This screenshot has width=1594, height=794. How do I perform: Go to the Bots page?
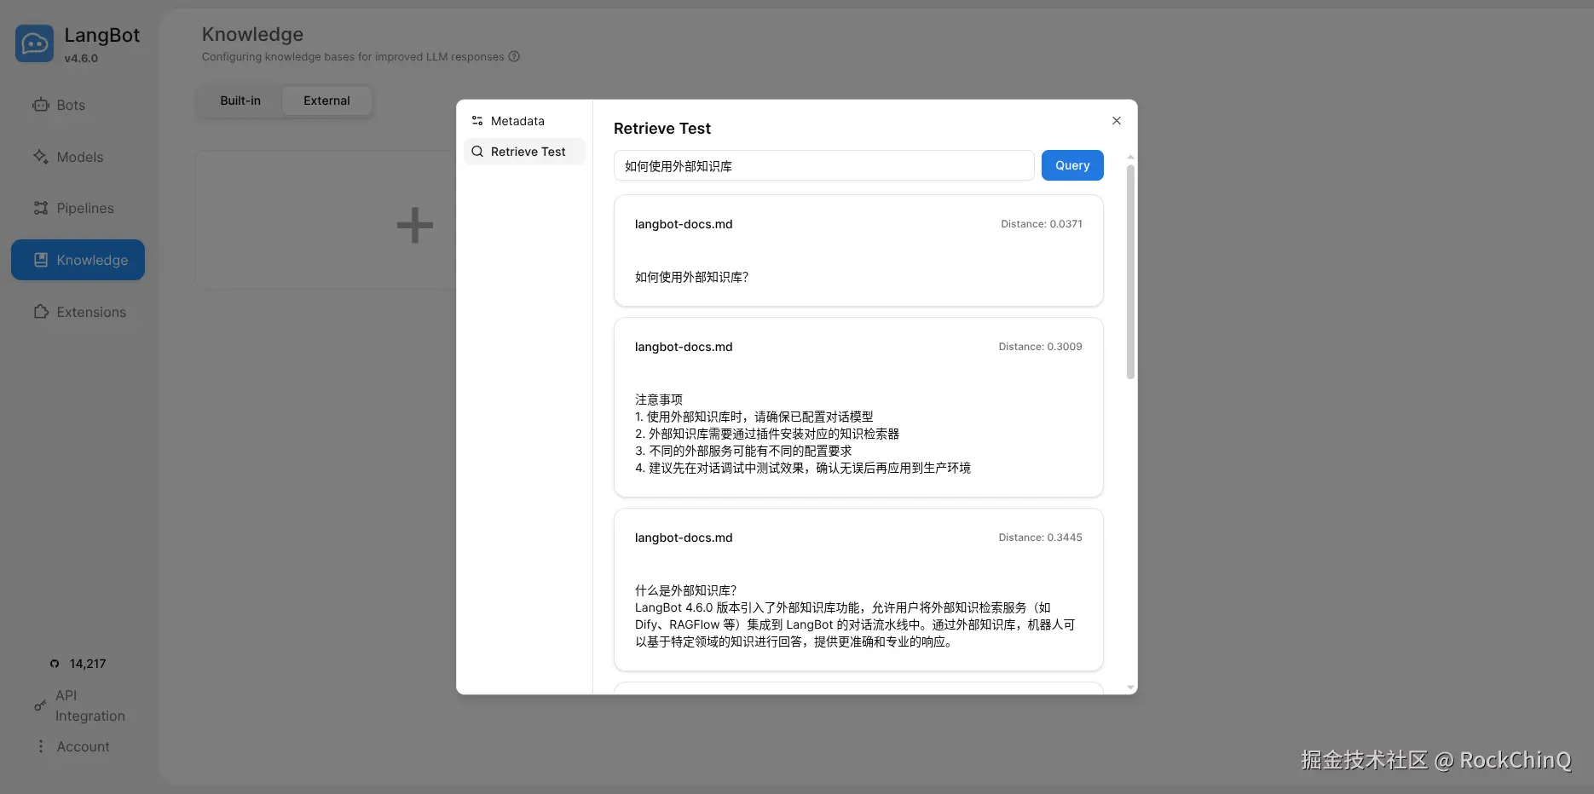coord(78,105)
